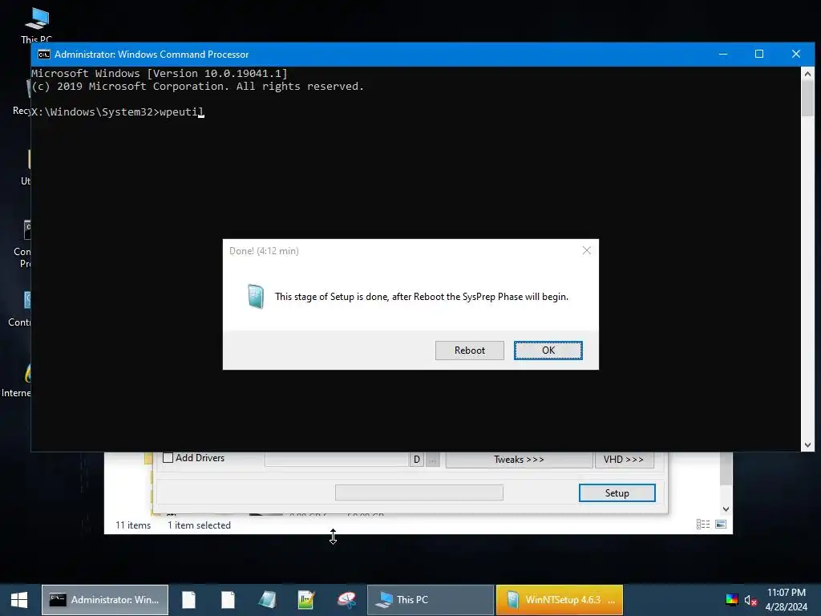This screenshot has width=821, height=616.
Task: Click the muted volume tray icon
Action: (750, 600)
